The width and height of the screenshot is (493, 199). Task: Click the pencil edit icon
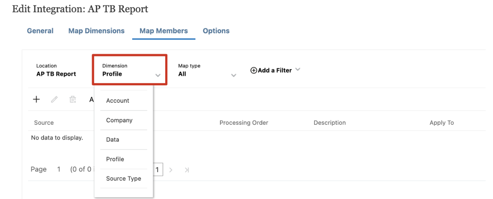54,99
